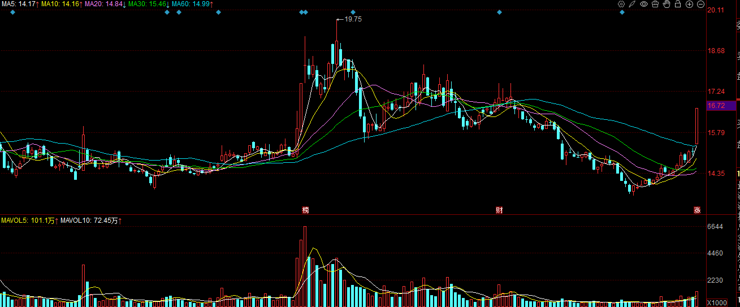The image size is (740, 307).
Task: Click the X1000 volume unit label
Action: [716, 302]
